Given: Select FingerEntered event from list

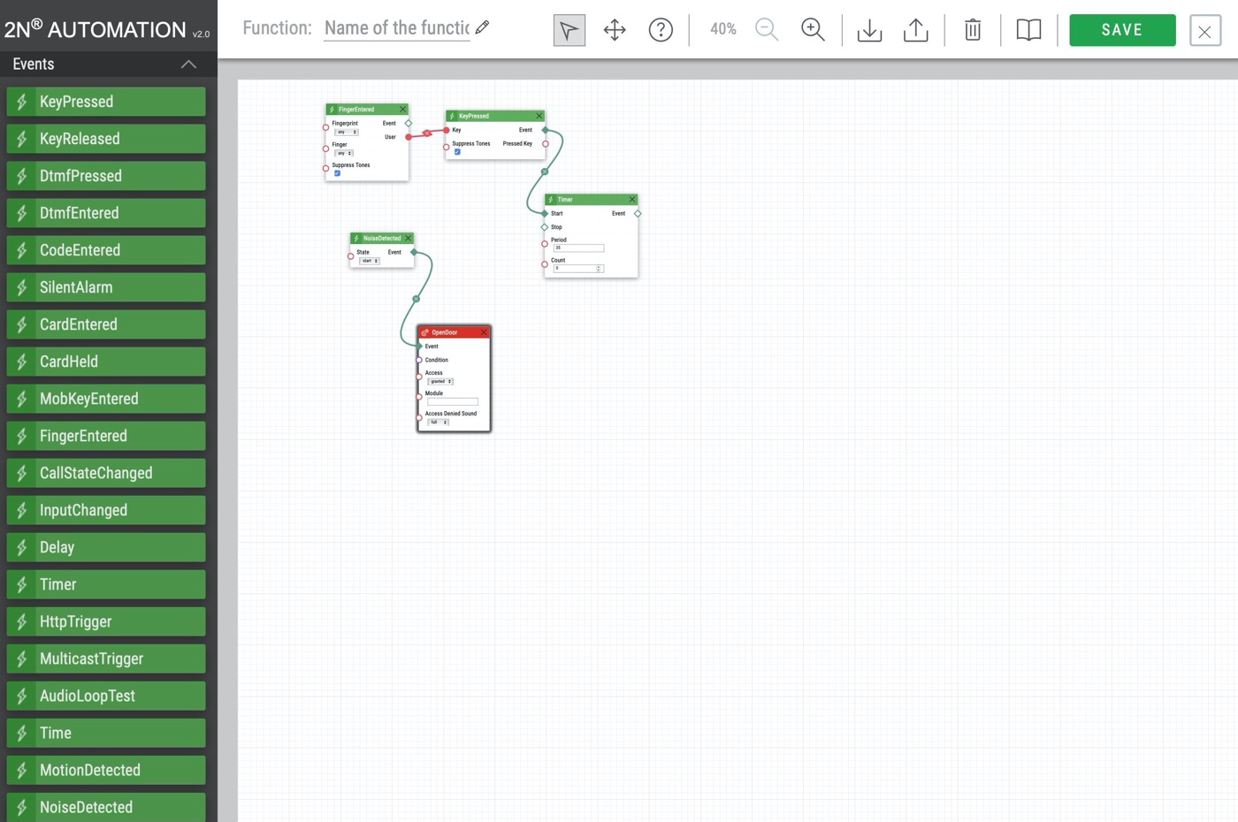Looking at the screenshot, I should pos(106,436).
